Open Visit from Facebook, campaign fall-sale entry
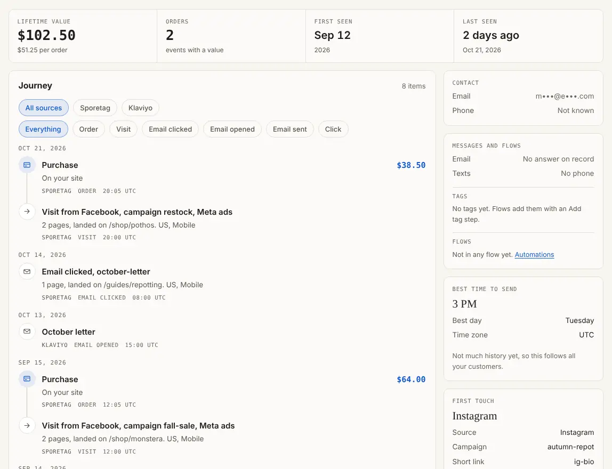612x469 pixels. (x=138, y=426)
